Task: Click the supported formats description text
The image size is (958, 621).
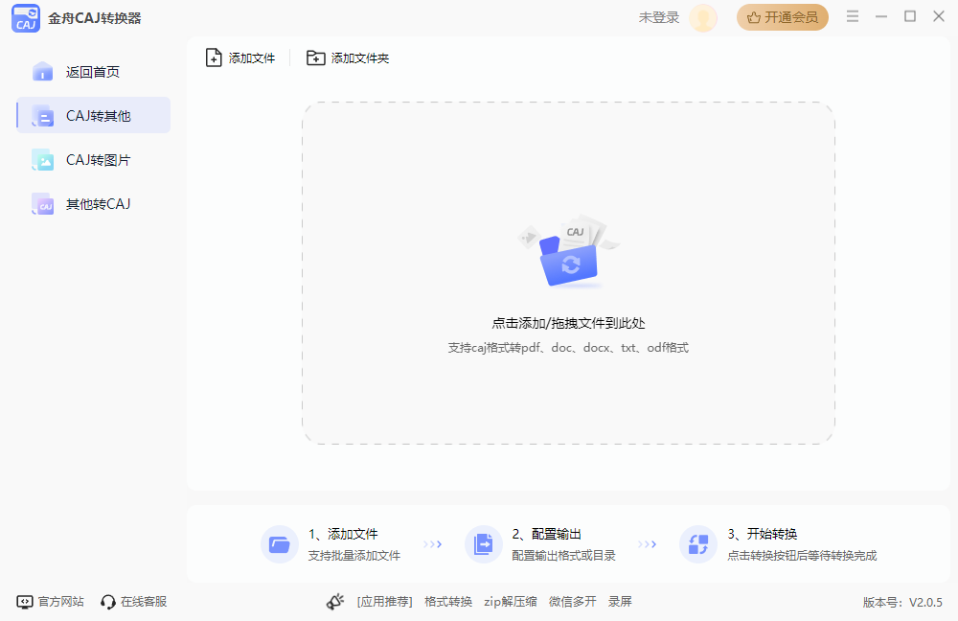Action: pos(568,348)
